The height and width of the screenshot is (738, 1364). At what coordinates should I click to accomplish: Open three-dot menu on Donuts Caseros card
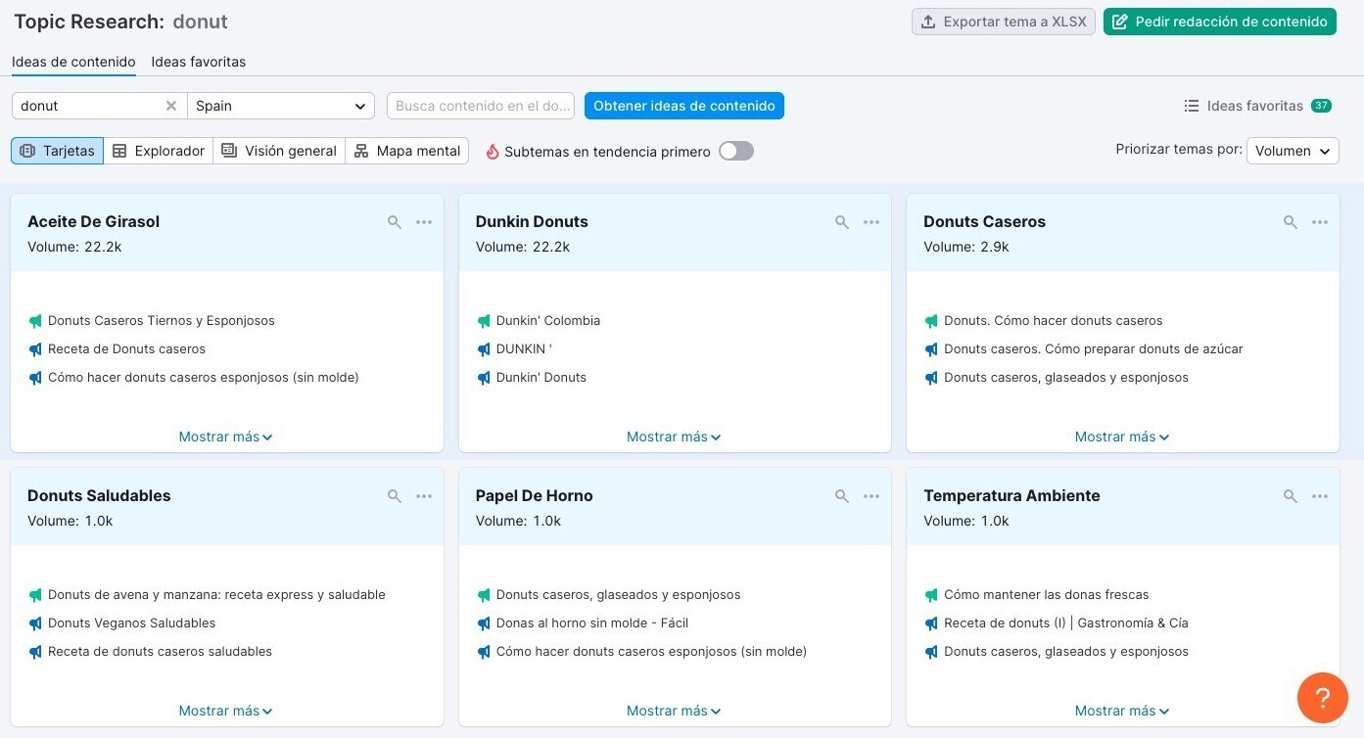[x=1320, y=222]
